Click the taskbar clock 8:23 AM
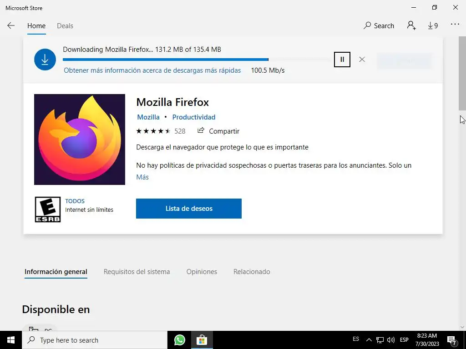 point(427,340)
